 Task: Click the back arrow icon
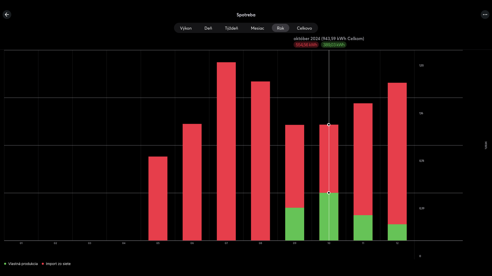(x=7, y=15)
